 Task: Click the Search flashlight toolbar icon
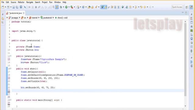coord(96,7)
